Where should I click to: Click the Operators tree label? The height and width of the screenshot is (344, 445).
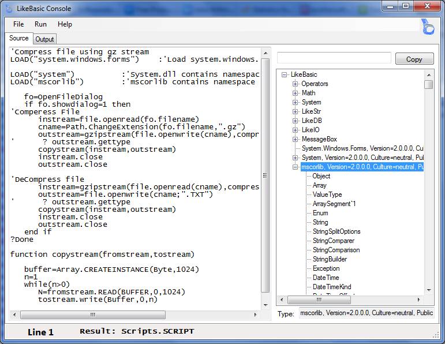315,84
